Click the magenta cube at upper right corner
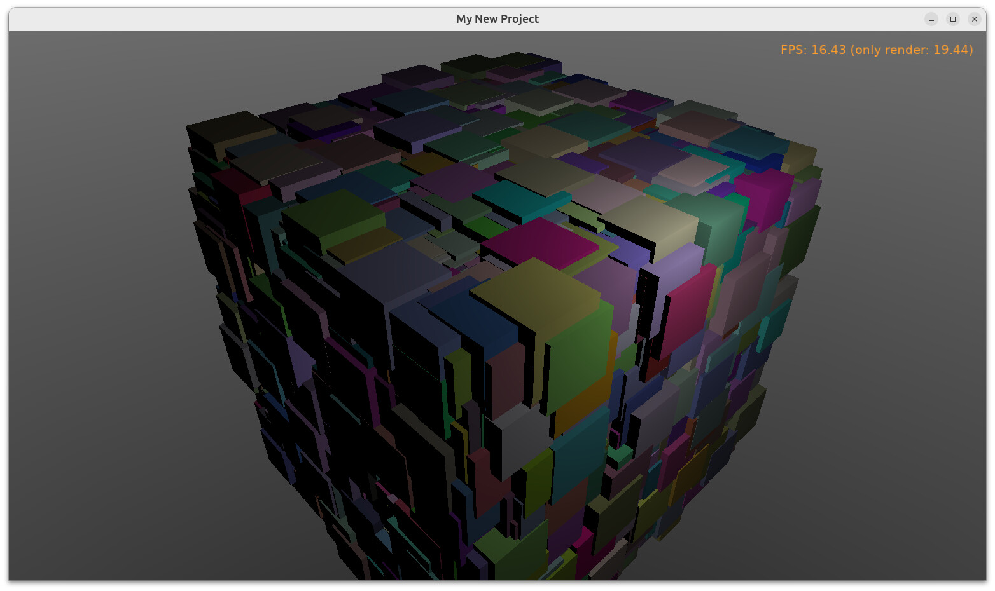This screenshot has height=591, width=995. [762, 196]
